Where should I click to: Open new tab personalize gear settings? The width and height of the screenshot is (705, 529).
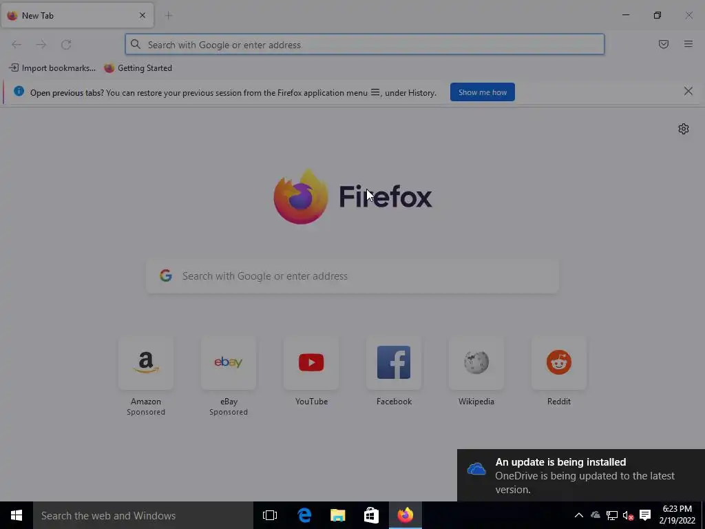[684, 129]
